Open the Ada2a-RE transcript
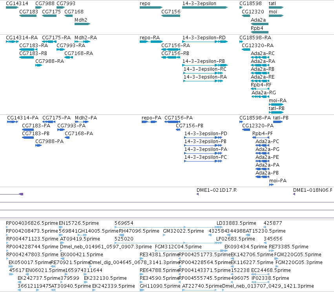Image resolution: width=334 pixels, height=292 pixels. 260,81
